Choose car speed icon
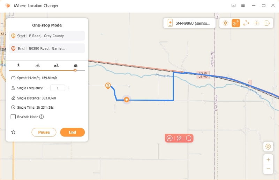The height and width of the screenshot is (180, 279). coord(76,66)
